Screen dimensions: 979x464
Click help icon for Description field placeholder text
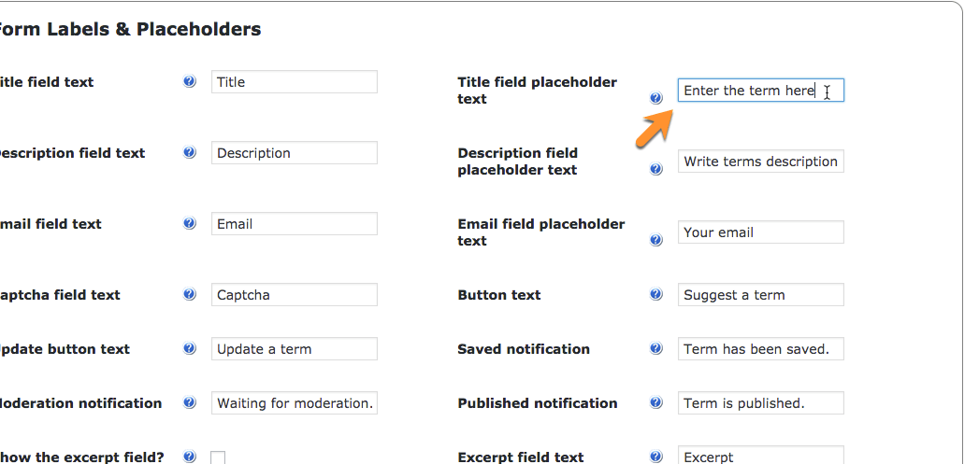click(656, 169)
